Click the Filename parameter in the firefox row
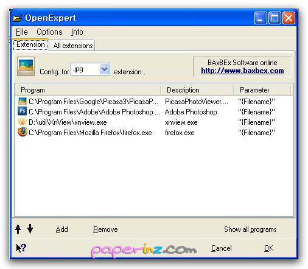Image resolution: width=308 pixels, height=269 pixels. point(256,133)
